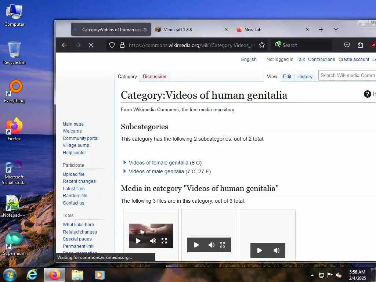Select the View tab
Image resolution: width=376 pixels, height=282 pixels.
coord(272,76)
